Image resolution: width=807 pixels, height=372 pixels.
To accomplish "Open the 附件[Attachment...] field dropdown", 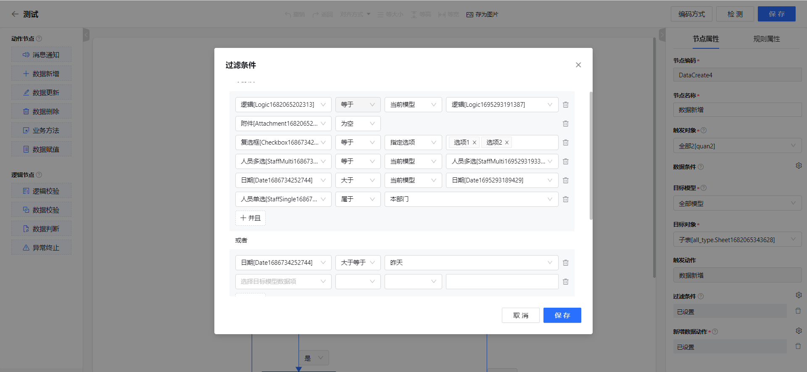I will (x=283, y=124).
